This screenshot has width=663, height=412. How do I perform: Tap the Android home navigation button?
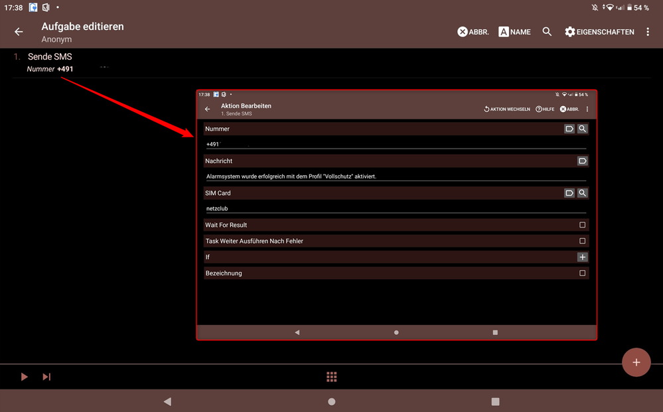332,401
